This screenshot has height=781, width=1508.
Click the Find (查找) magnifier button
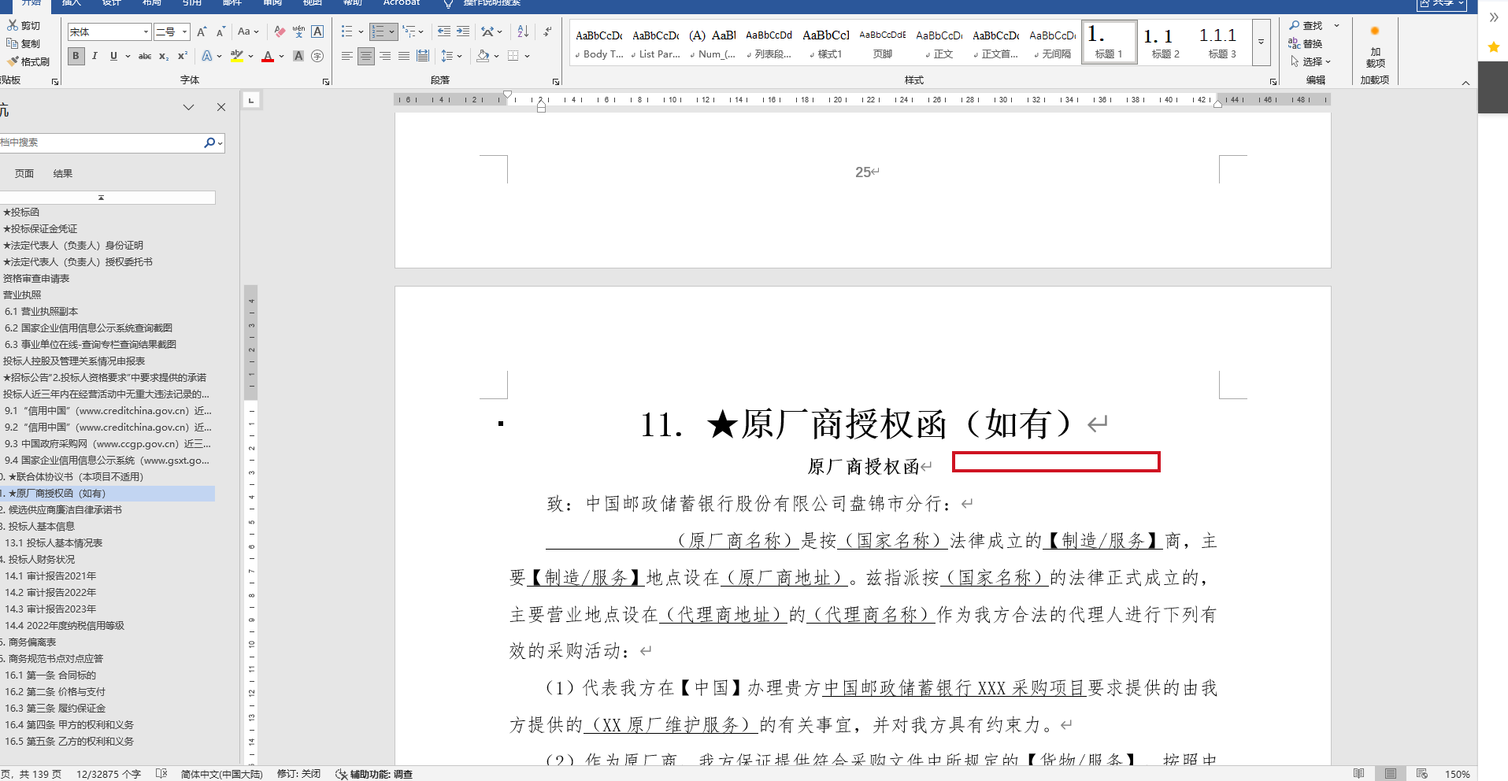tap(1306, 25)
